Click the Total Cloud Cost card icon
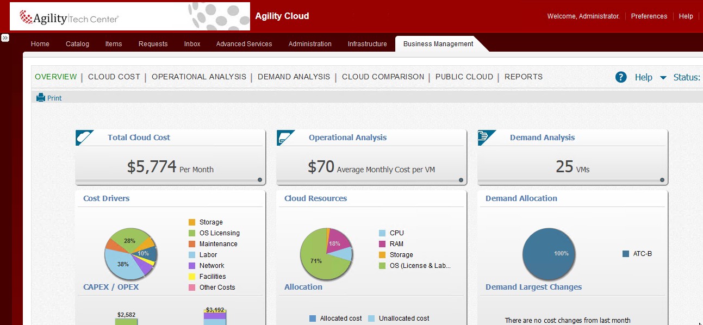 pos(84,137)
